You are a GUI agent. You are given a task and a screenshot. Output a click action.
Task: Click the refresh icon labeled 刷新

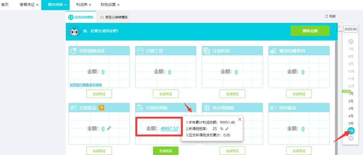point(326,16)
